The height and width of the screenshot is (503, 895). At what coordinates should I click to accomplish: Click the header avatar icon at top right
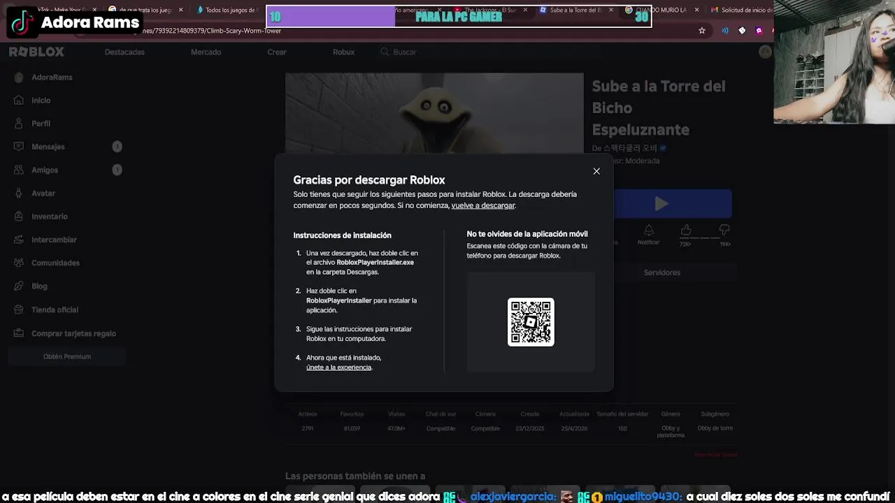[x=765, y=52]
